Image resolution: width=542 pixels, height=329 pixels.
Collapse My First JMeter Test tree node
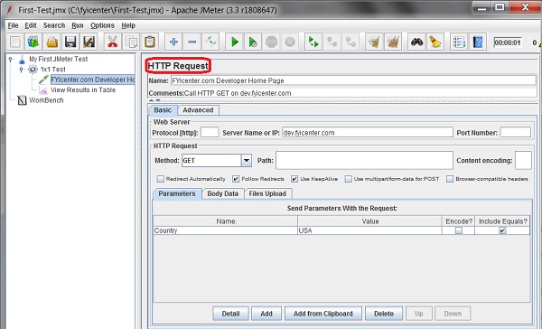pos(11,59)
